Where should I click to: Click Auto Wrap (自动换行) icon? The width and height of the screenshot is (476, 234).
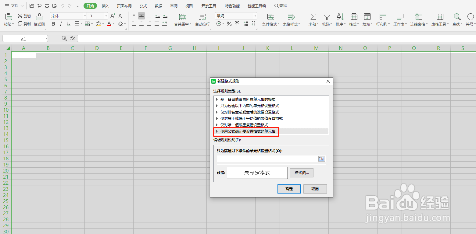[202, 17]
